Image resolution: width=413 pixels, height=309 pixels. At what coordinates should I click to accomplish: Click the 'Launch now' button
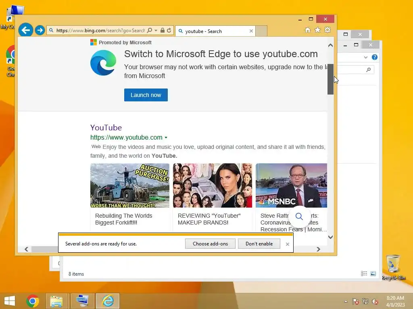point(146,95)
